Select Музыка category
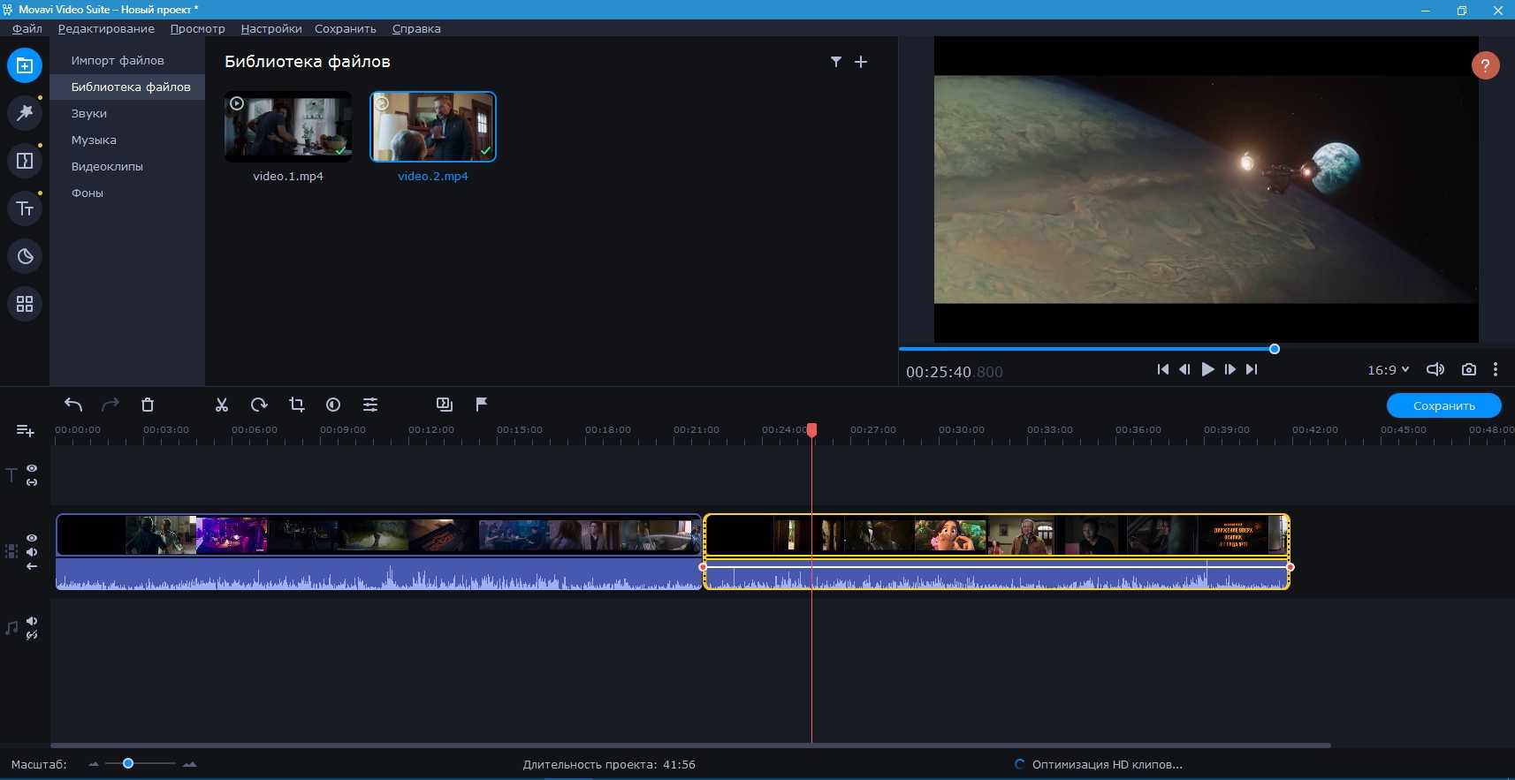Viewport: 1515px width, 780px height. (x=127, y=140)
